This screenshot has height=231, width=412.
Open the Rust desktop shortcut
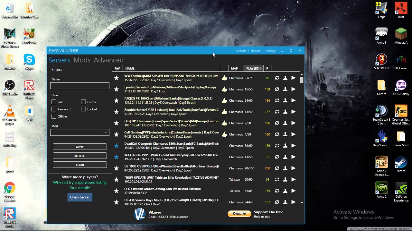(x=401, y=10)
